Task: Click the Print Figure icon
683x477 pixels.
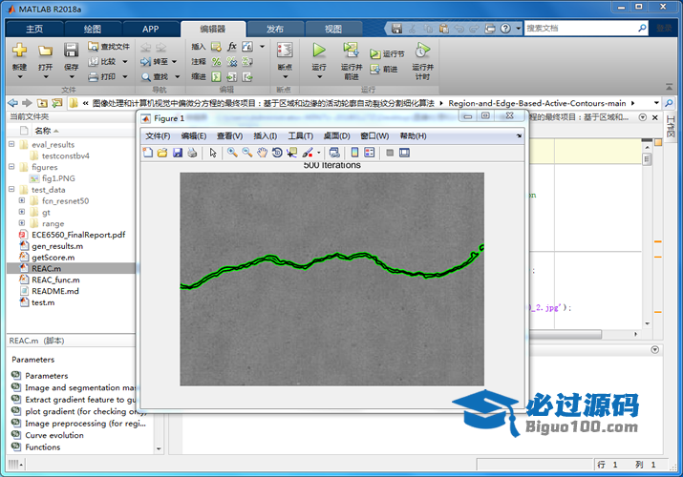Action: tap(192, 153)
